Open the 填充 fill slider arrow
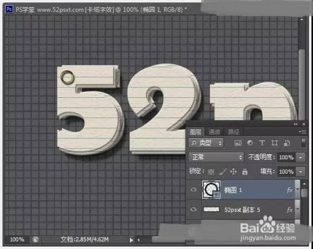313x249 pixels. pos(300,172)
